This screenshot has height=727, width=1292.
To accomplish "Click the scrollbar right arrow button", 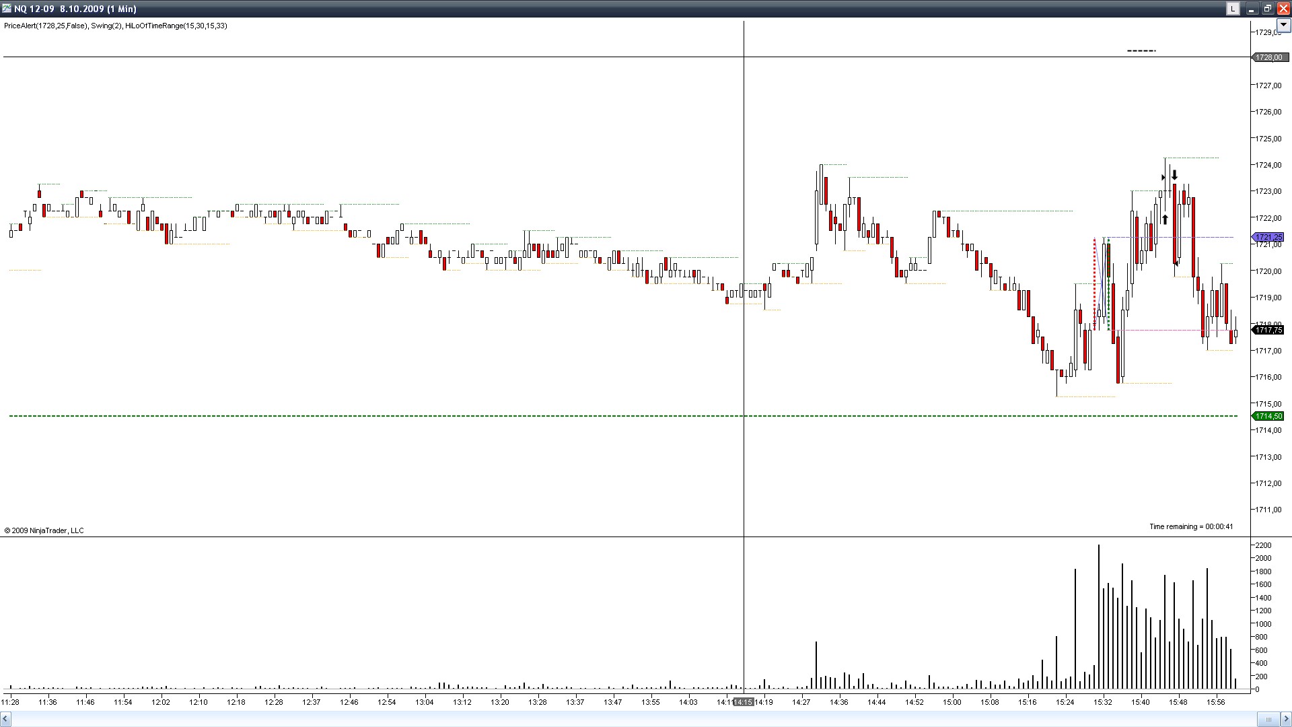I will (1286, 719).
